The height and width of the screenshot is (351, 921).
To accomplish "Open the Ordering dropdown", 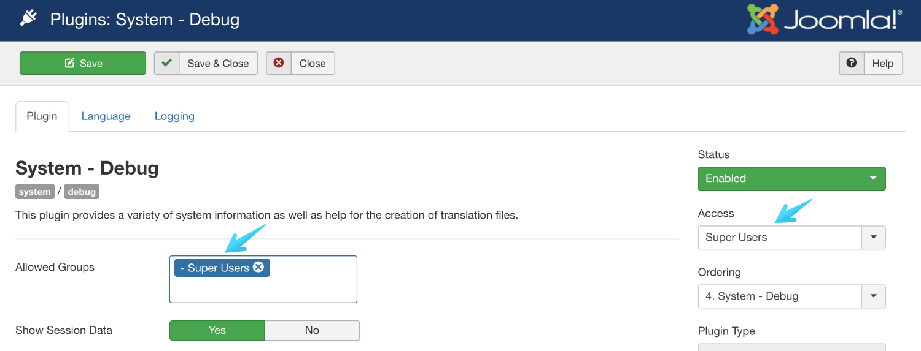I will 791,296.
